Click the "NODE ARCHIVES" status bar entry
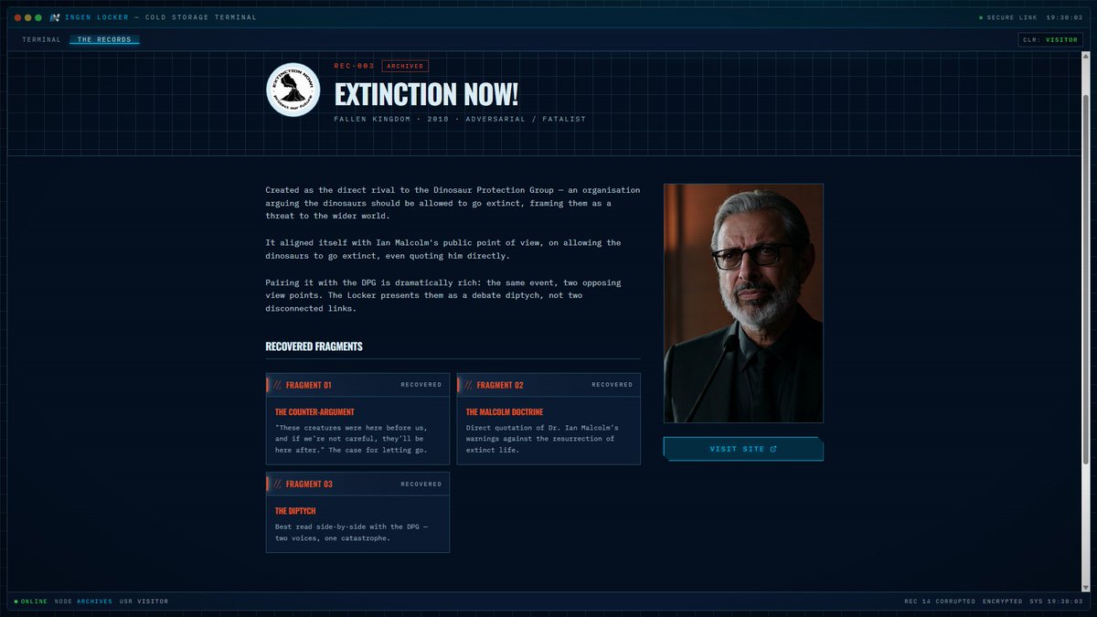The image size is (1097, 617). [x=84, y=601]
